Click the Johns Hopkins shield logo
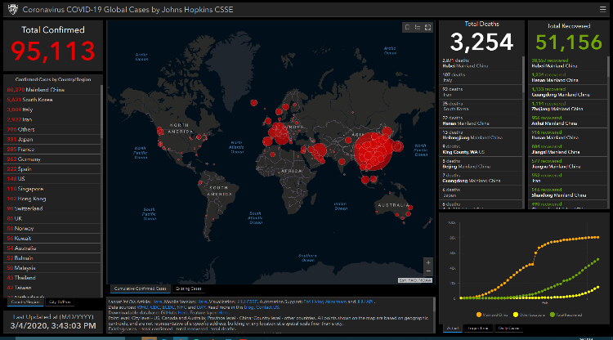 (10, 8)
